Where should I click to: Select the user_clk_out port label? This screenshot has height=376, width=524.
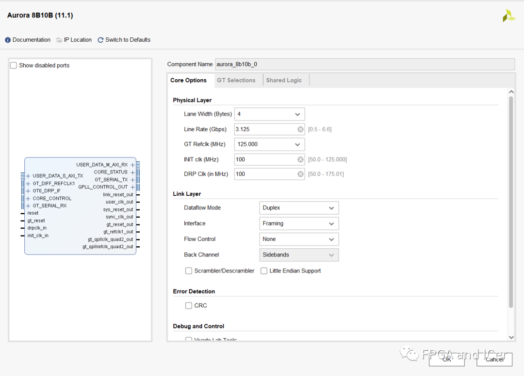tap(119, 202)
